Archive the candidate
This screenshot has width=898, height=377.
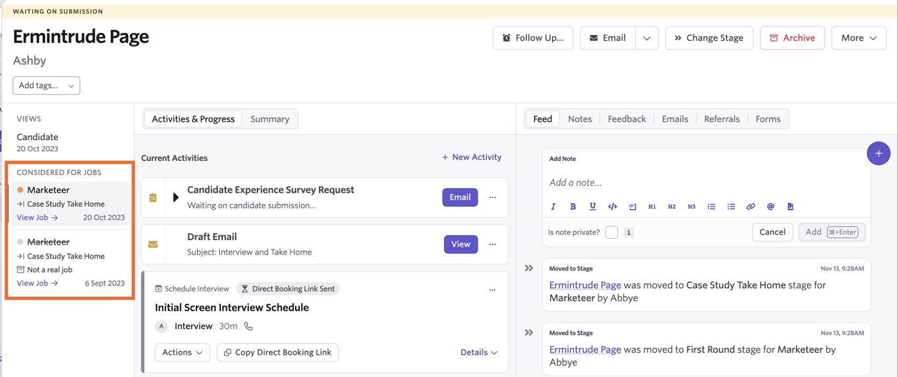click(x=792, y=38)
